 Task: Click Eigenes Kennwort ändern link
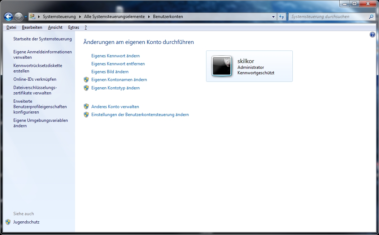coord(116,56)
